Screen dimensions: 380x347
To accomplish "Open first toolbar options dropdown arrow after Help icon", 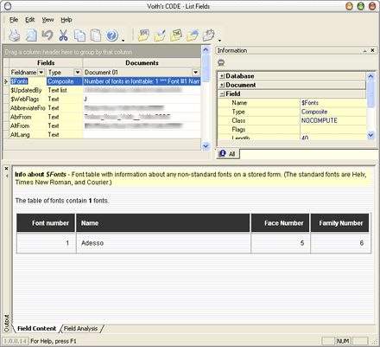I will click(x=123, y=41).
